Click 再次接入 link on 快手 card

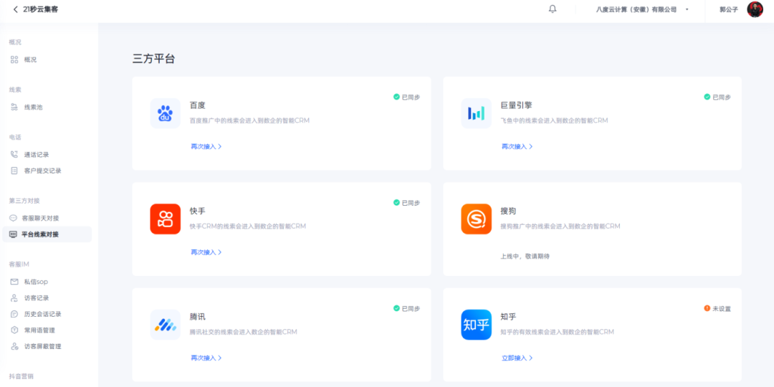[206, 252]
